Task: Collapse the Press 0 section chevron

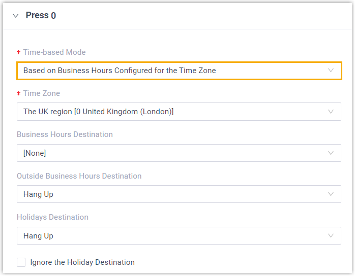Action: [x=15, y=16]
